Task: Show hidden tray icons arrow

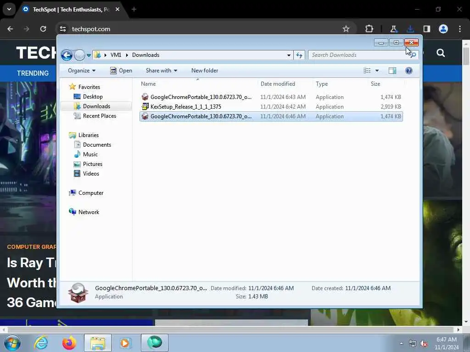Action: pyautogui.click(x=401, y=344)
